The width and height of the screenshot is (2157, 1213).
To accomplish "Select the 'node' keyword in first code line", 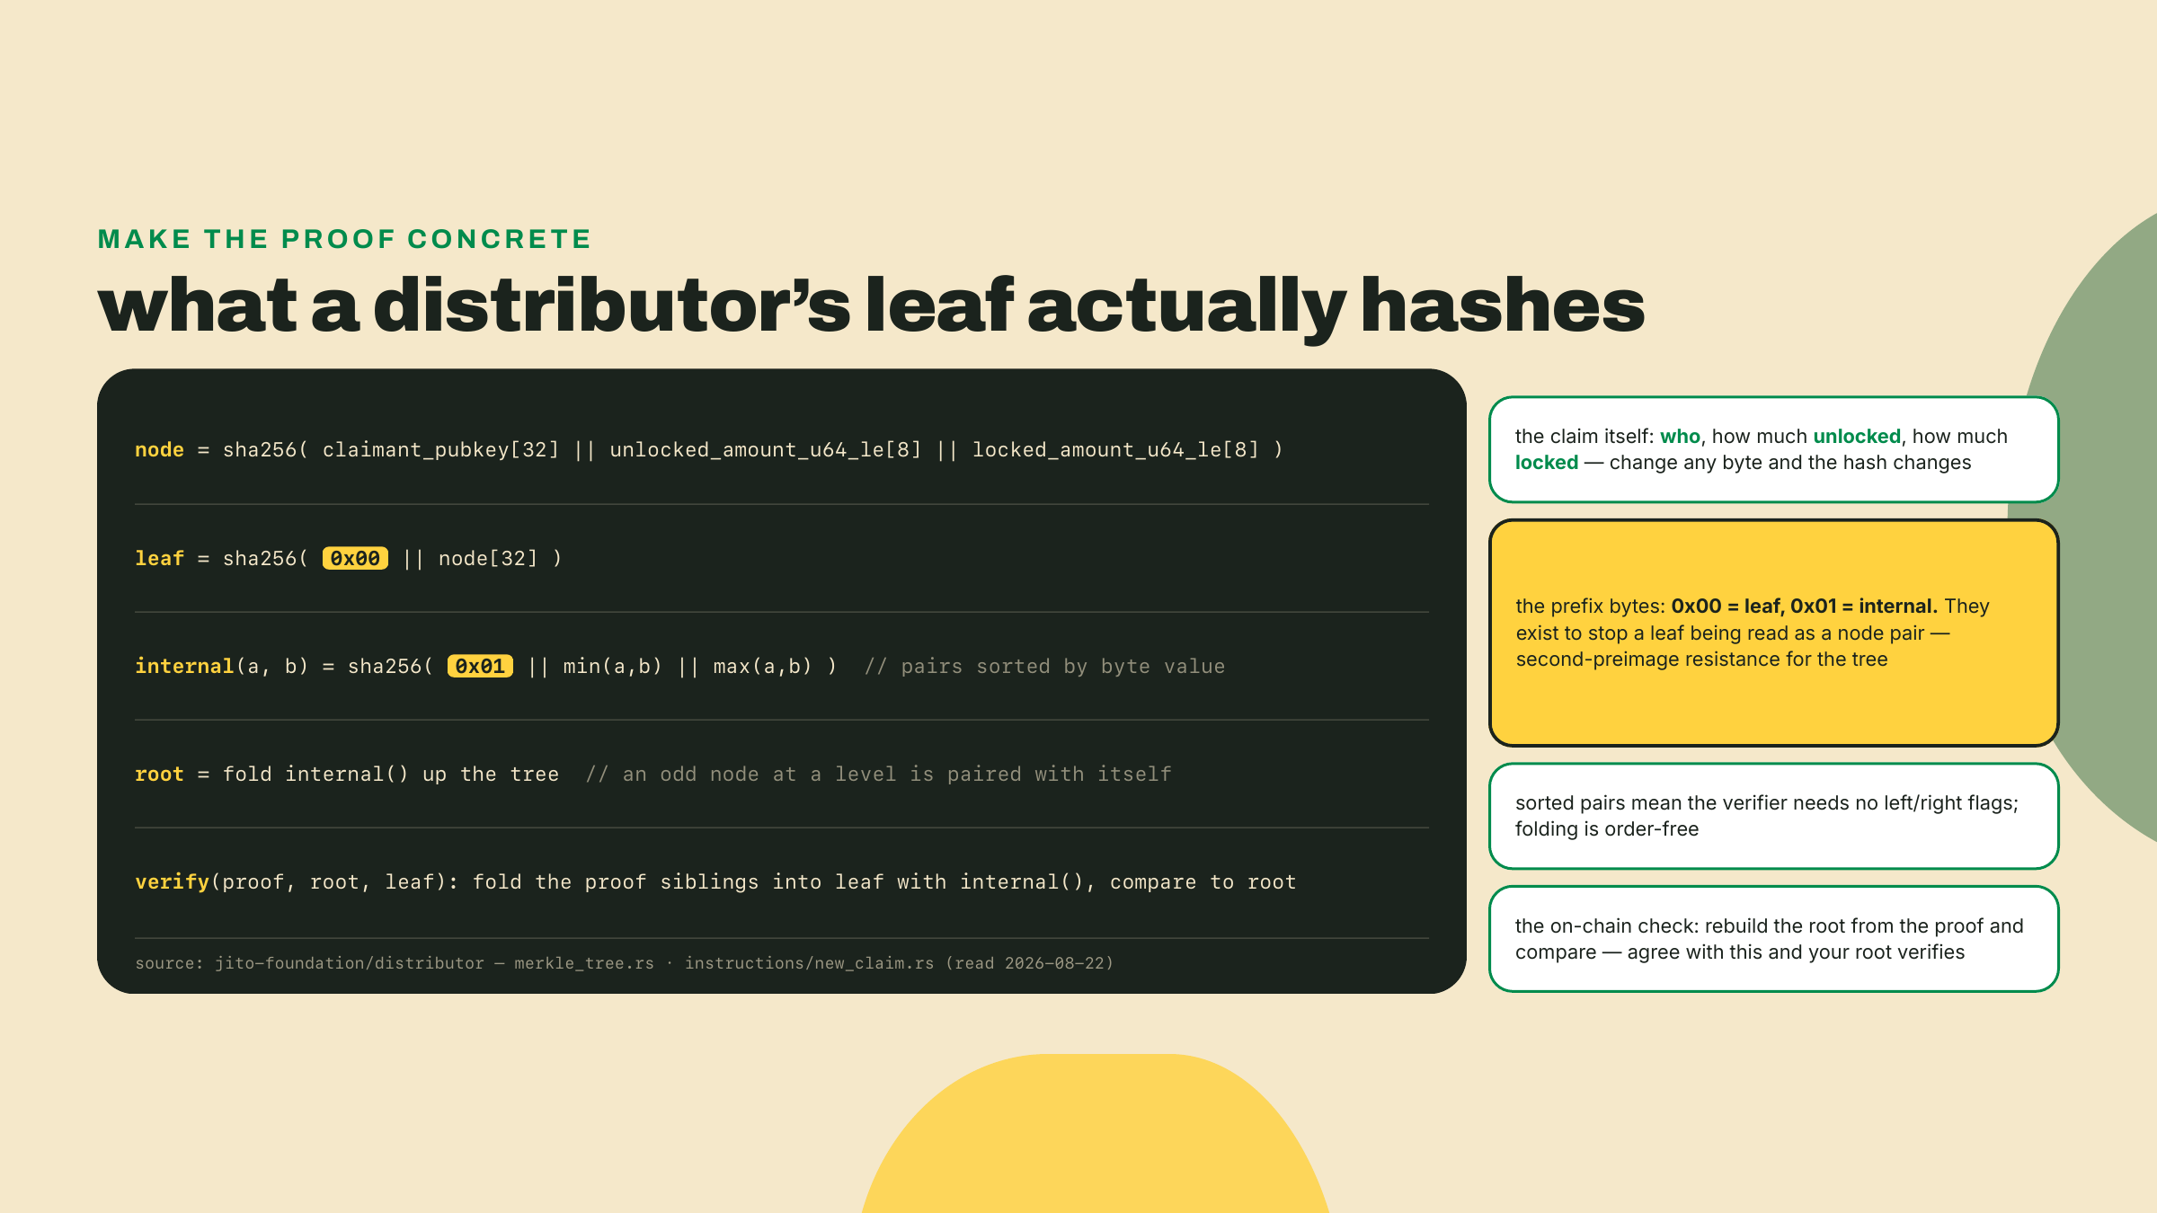I will [159, 449].
